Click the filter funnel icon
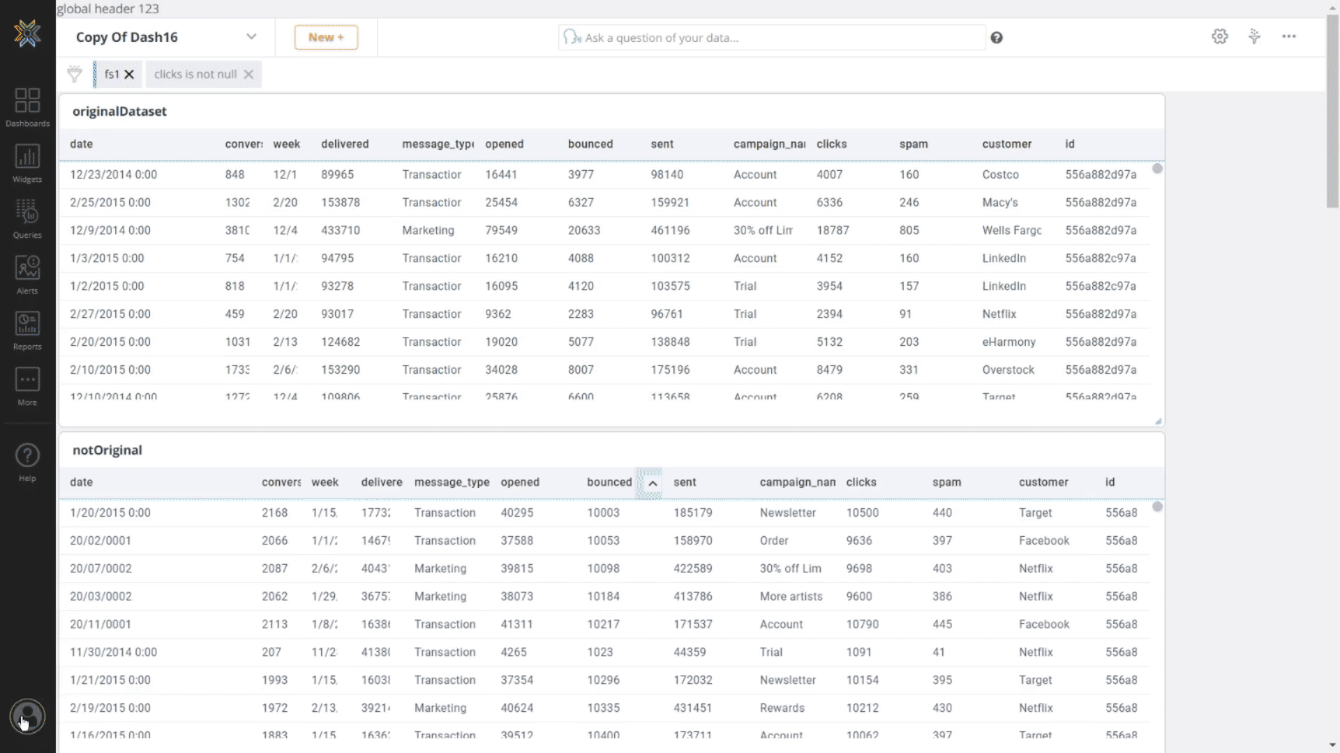1340x753 pixels. coord(75,74)
